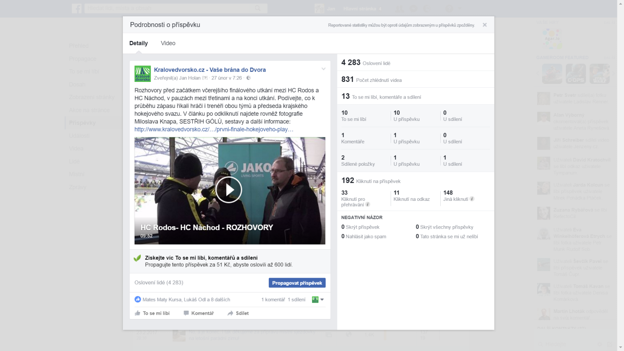Click the Kralovedvorsko page avatar logo

(143, 74)
